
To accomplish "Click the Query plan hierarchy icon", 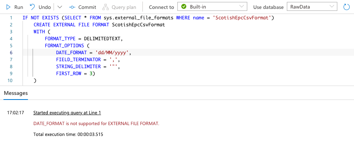I will coord(106,7).
